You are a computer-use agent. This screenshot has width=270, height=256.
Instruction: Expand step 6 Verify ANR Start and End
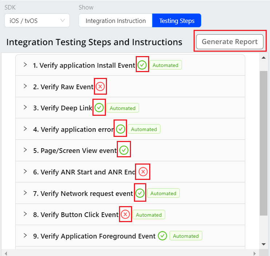[25, 172]
